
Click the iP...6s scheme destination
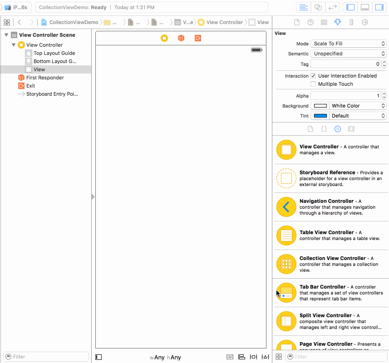tap(16, 7)
